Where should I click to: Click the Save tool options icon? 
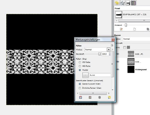[80, 97]
